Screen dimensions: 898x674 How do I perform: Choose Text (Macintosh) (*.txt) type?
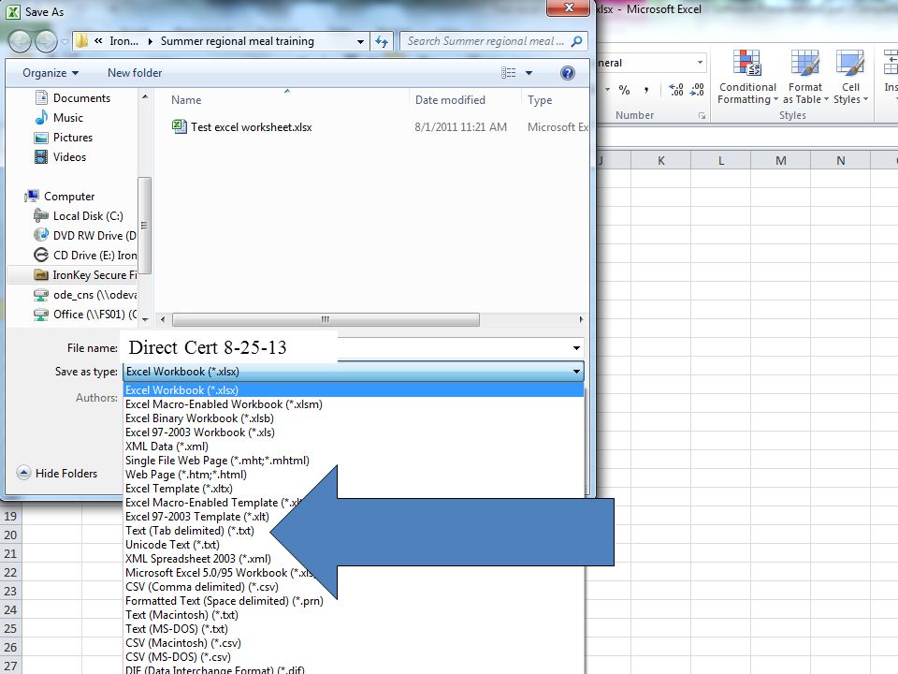[354, 615]
